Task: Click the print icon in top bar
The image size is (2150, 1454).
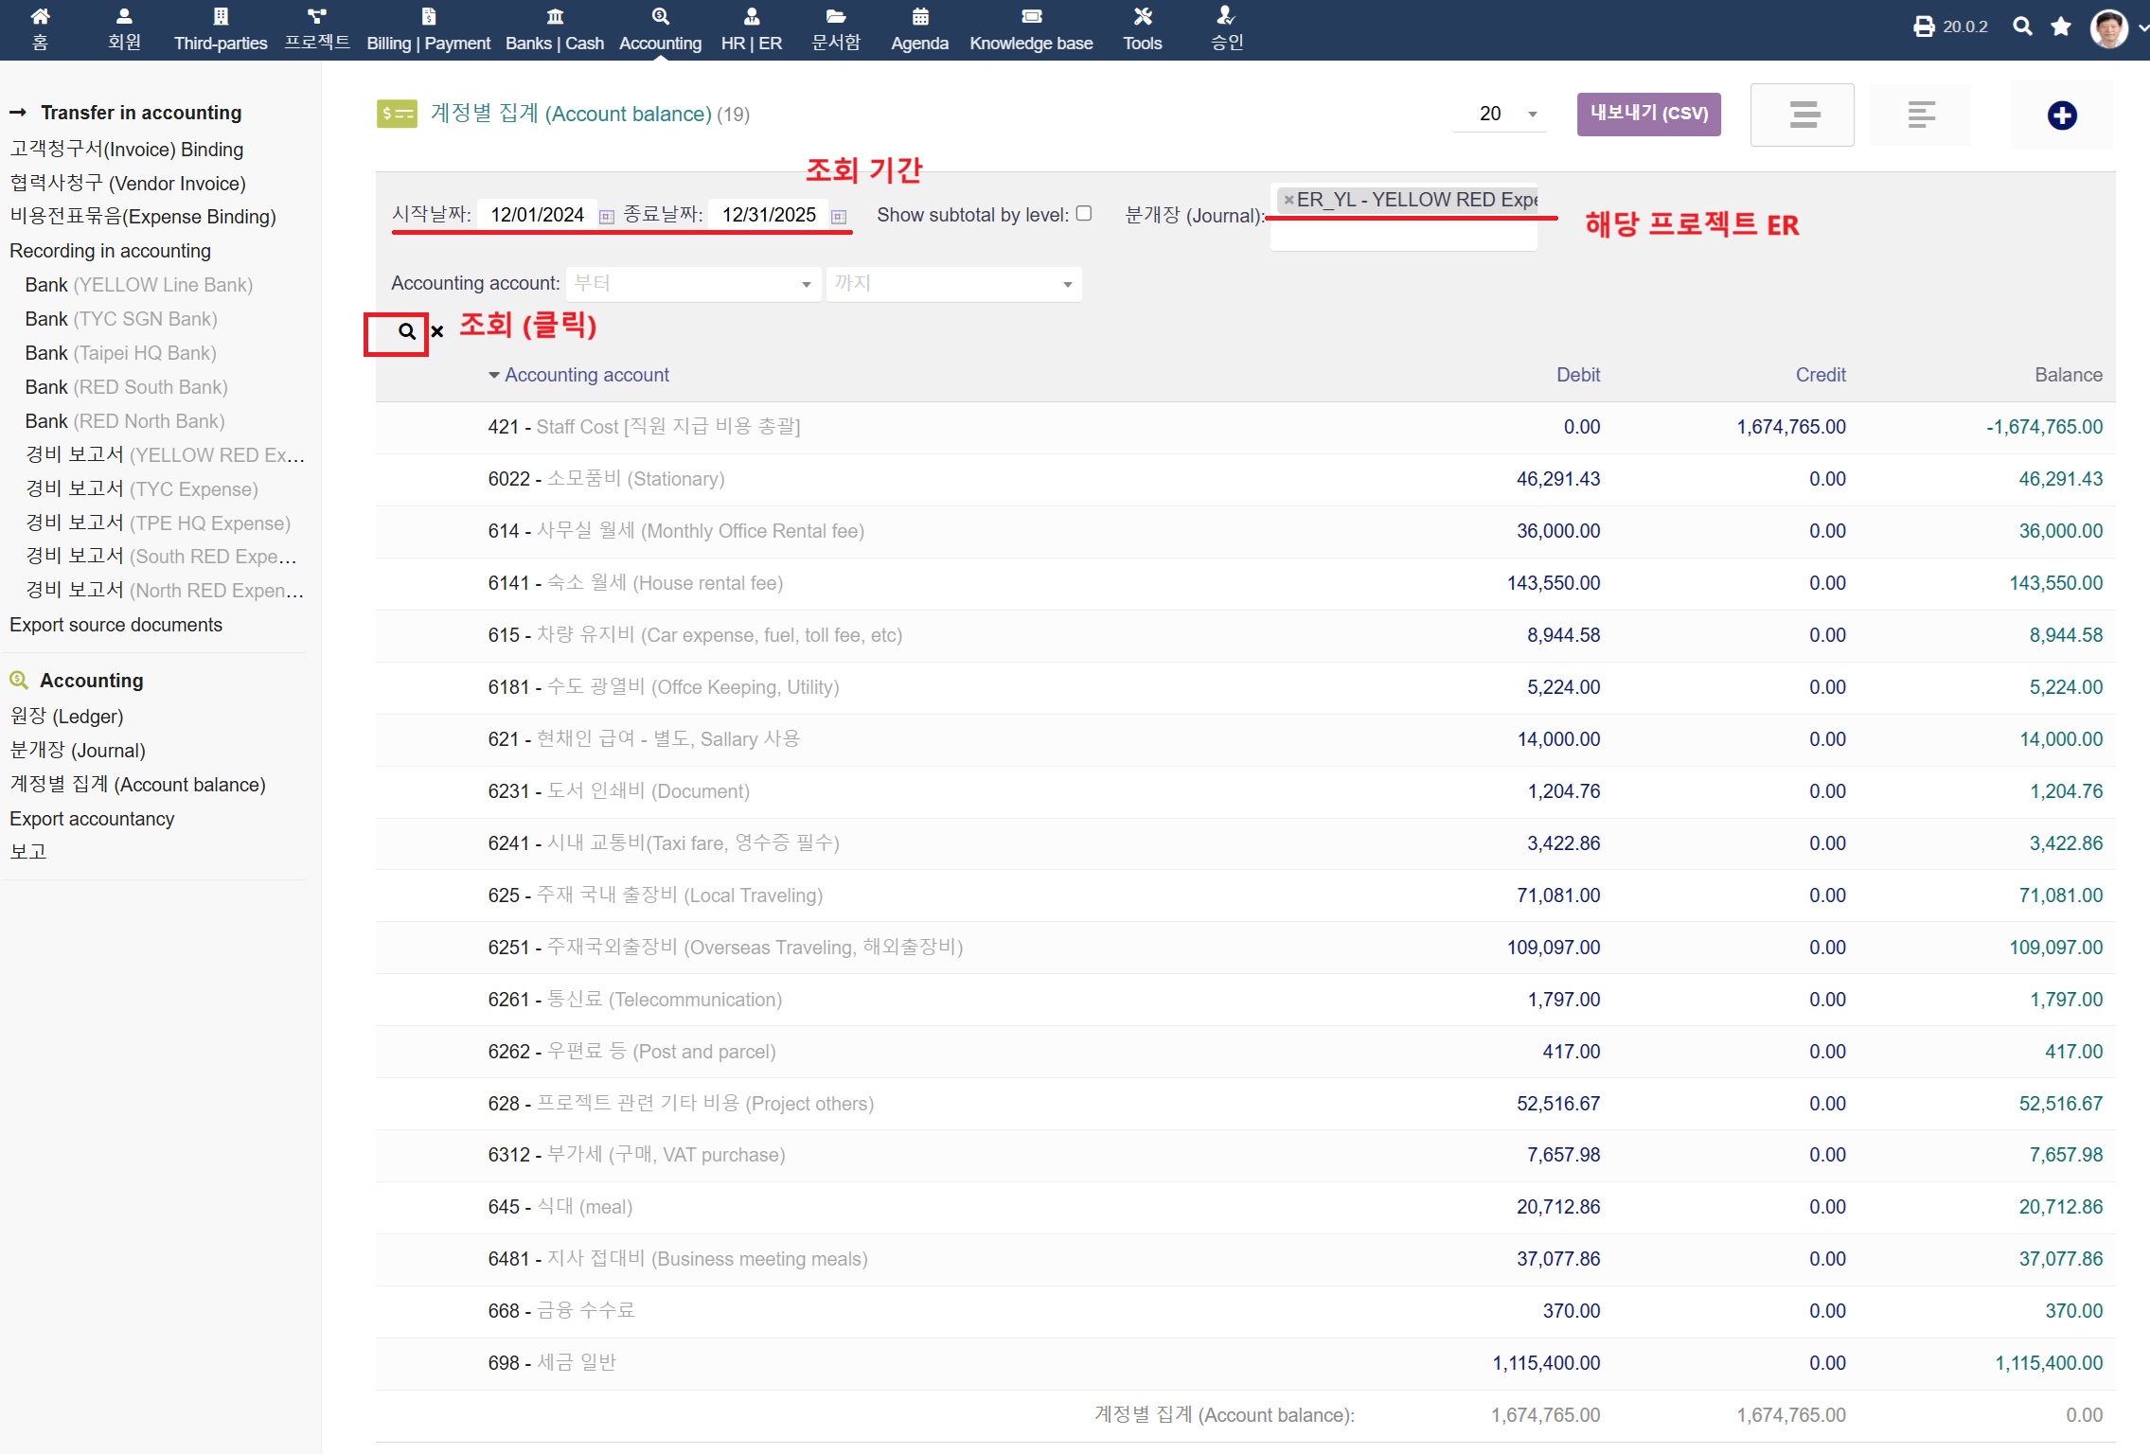Action: coord(1924,27)
